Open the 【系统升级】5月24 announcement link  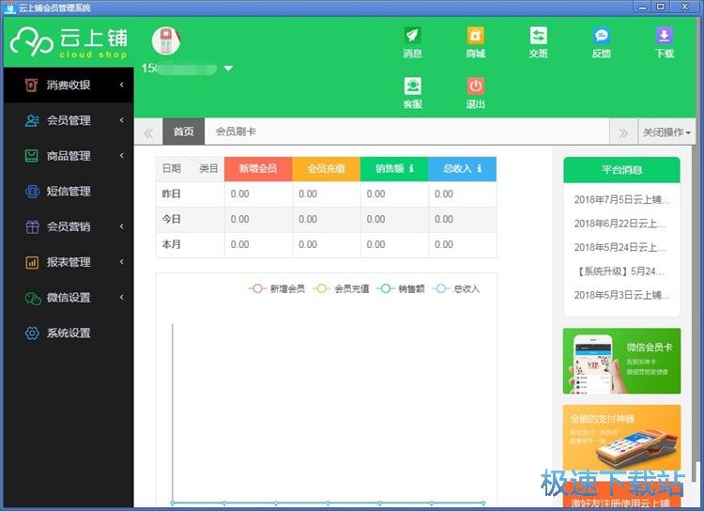point(621,271)
